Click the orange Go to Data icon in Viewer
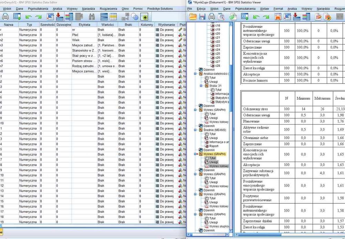This screenshot has height=239, width=345. click(278, 17)
